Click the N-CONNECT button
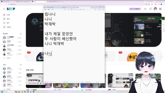The image size is (165, 93). tap(135, 9)
